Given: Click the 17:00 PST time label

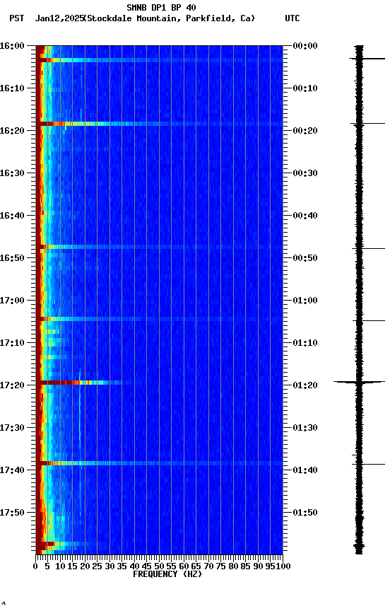Looking at the screenshot, I should coord(12,301).
